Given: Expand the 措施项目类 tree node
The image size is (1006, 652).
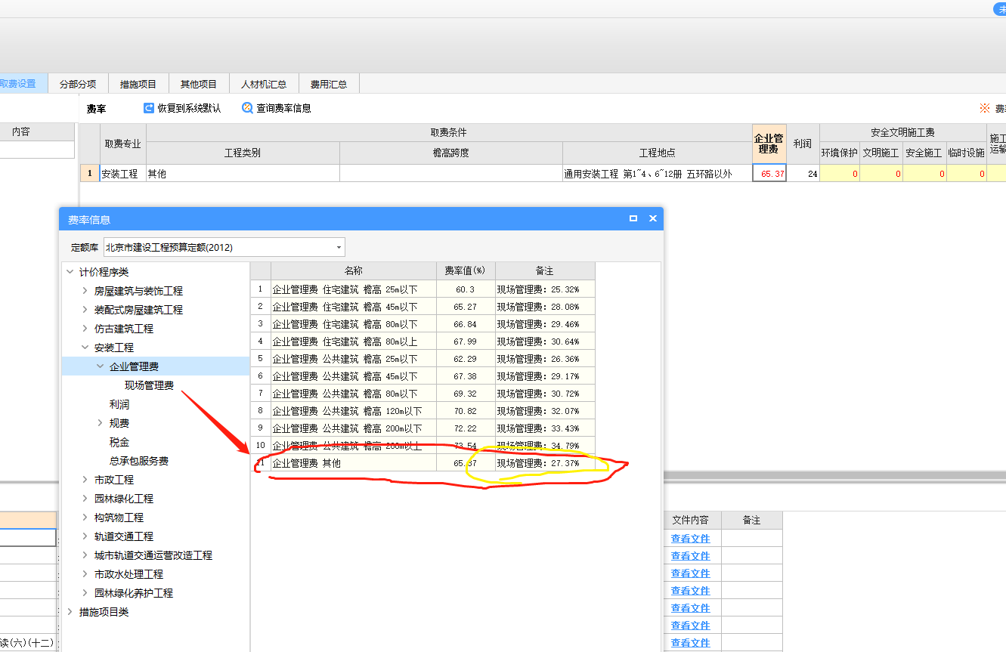Looking at the screenshot, I should click(x=70, y=612).
